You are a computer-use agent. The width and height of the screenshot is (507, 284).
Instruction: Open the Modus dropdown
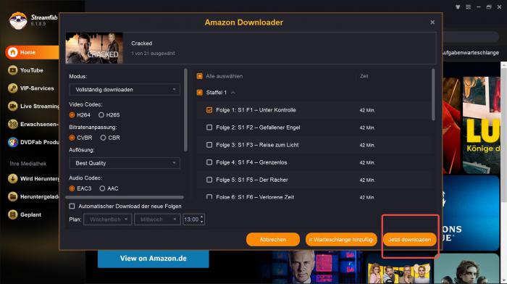point(125,90)
